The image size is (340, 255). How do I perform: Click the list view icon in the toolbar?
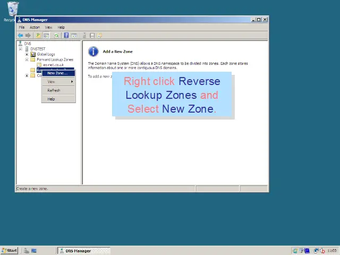(92, 36)
